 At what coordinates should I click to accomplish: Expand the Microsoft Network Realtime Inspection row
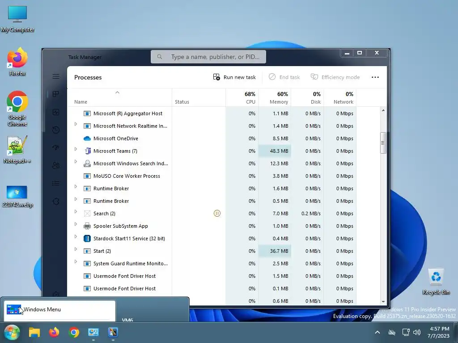[76, 124]
